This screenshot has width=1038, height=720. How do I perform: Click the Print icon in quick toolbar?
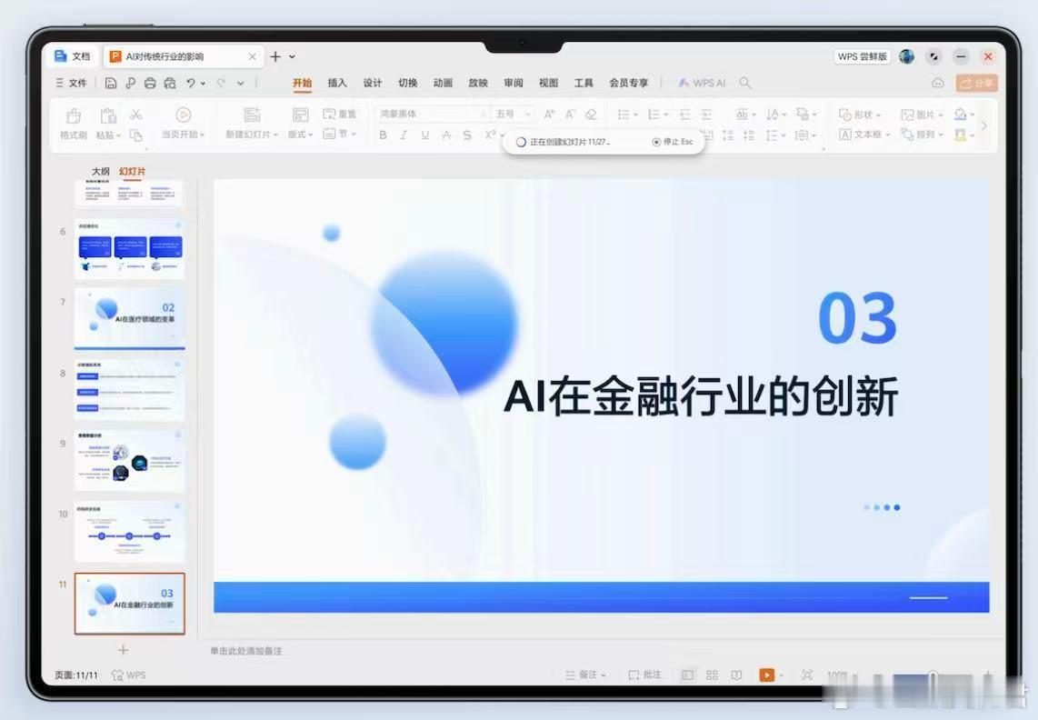[150, 83]
